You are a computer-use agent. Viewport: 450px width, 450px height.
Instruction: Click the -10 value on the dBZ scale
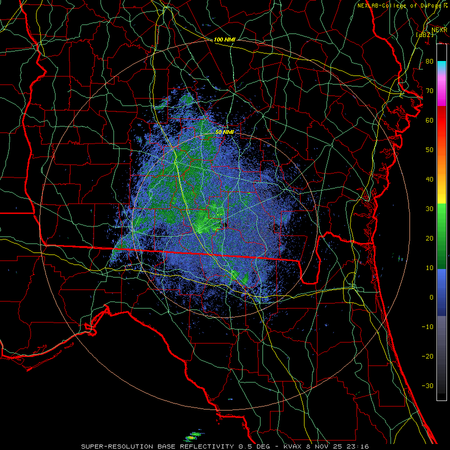tap(427, 327)
